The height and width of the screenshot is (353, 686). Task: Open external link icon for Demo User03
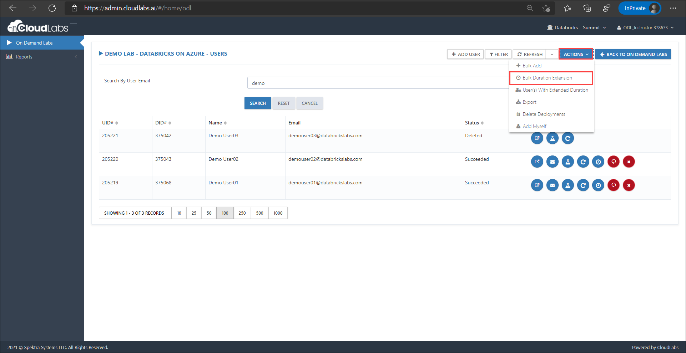pos(537,138)
